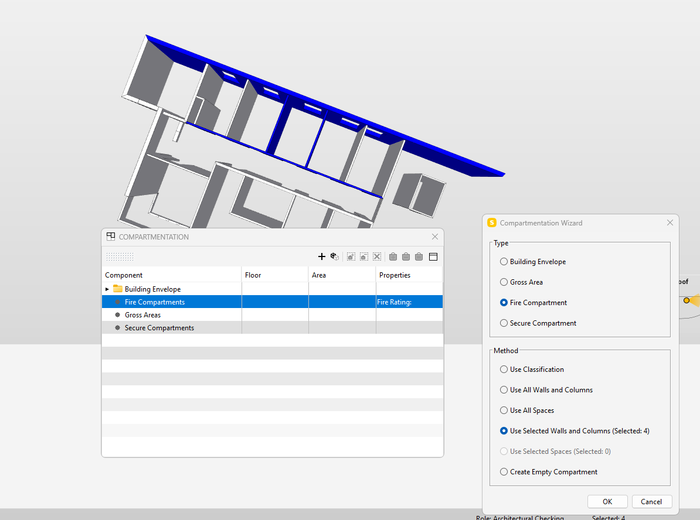Select the Gross Areas row
This screenshot has height=520, width=700.
coord(273,315)
